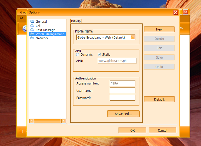Screen dimensions: 201x146
Task: Click the Cancel button
Action: click(162, 130)
